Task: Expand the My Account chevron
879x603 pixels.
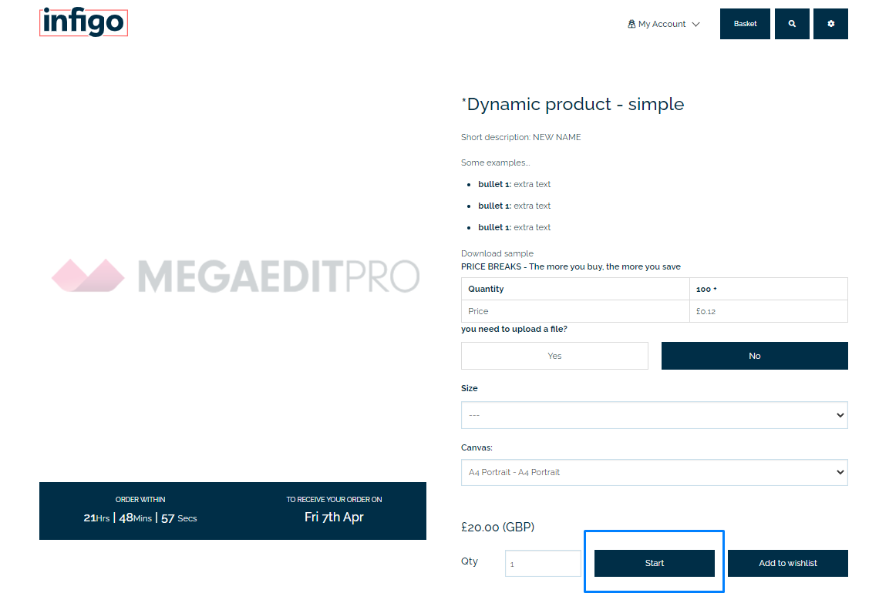Action: (696, 24)
